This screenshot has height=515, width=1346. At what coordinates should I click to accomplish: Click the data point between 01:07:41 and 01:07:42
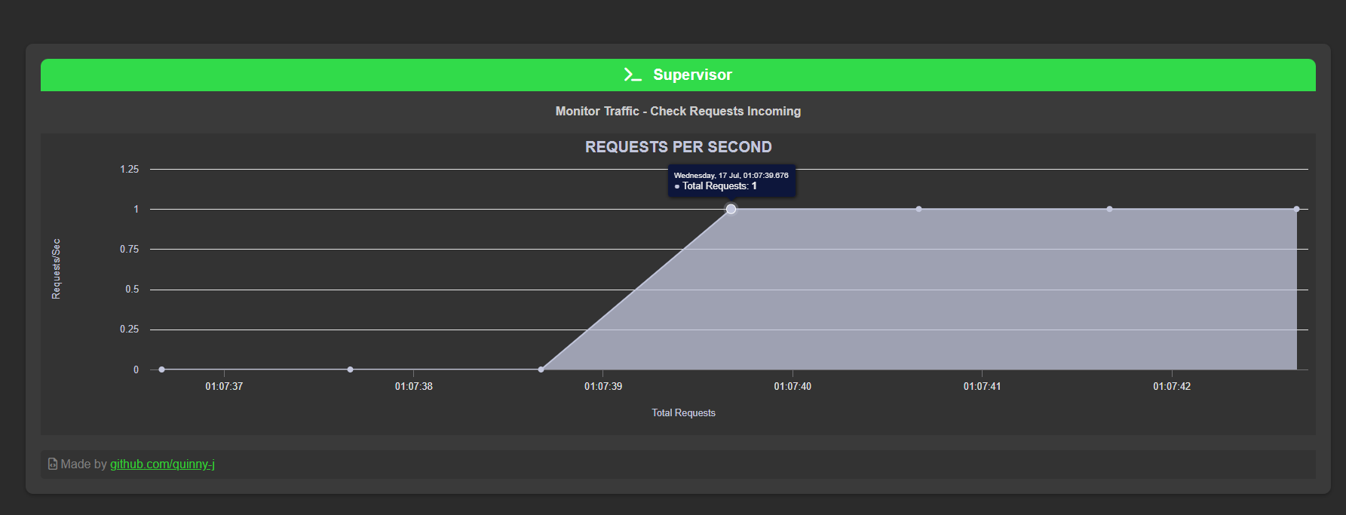coord(1109,209)
